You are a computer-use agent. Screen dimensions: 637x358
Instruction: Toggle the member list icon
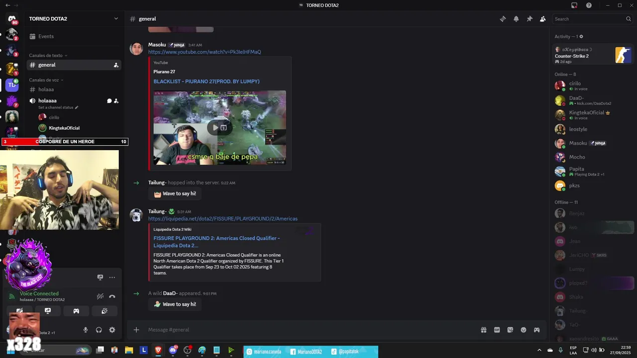(x=543, y=19)
